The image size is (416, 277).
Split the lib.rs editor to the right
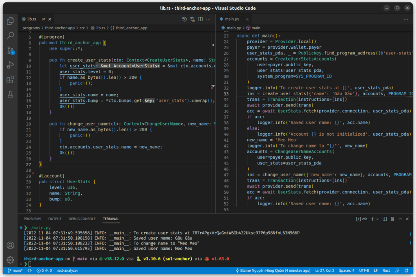click(201, 19)
